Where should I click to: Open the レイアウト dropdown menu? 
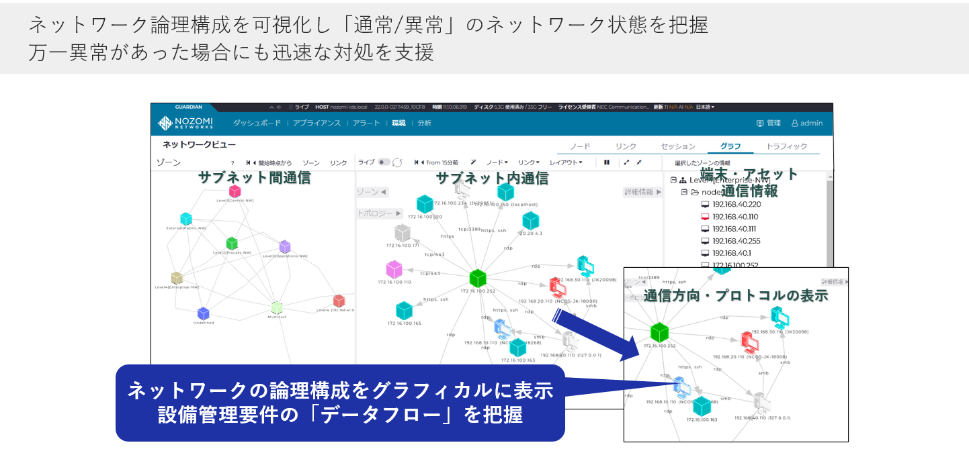565,162
